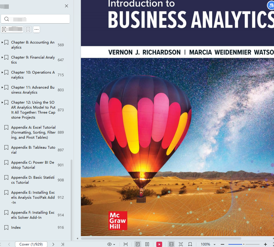Viewport: 274px width, 247px height.
Task: Expand Chapter 10: Operations Analytics
Action: [2, 72]
